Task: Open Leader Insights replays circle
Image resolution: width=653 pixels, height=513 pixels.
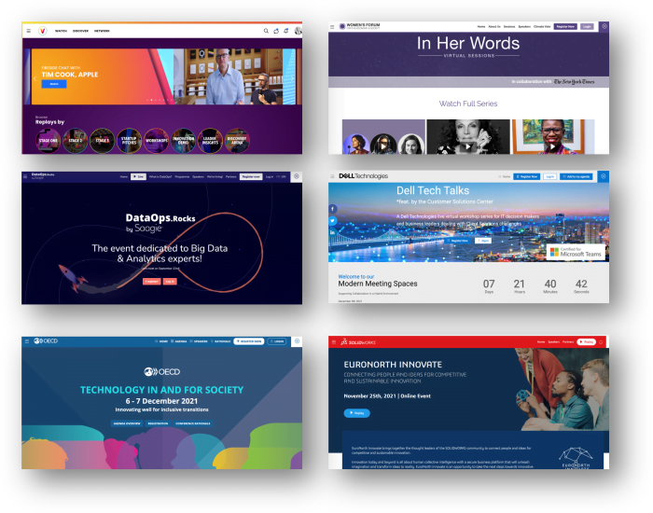Action: (210, 141)
